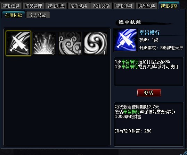Open the 帮派列表 tab
Image resolution: width=187 pixels, height=155 pixels.
click(56, 6)
